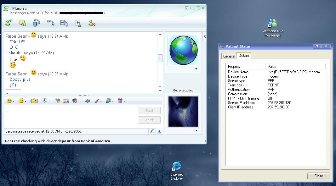
Task: Open the share files folder icon
Action: [22, 23]
